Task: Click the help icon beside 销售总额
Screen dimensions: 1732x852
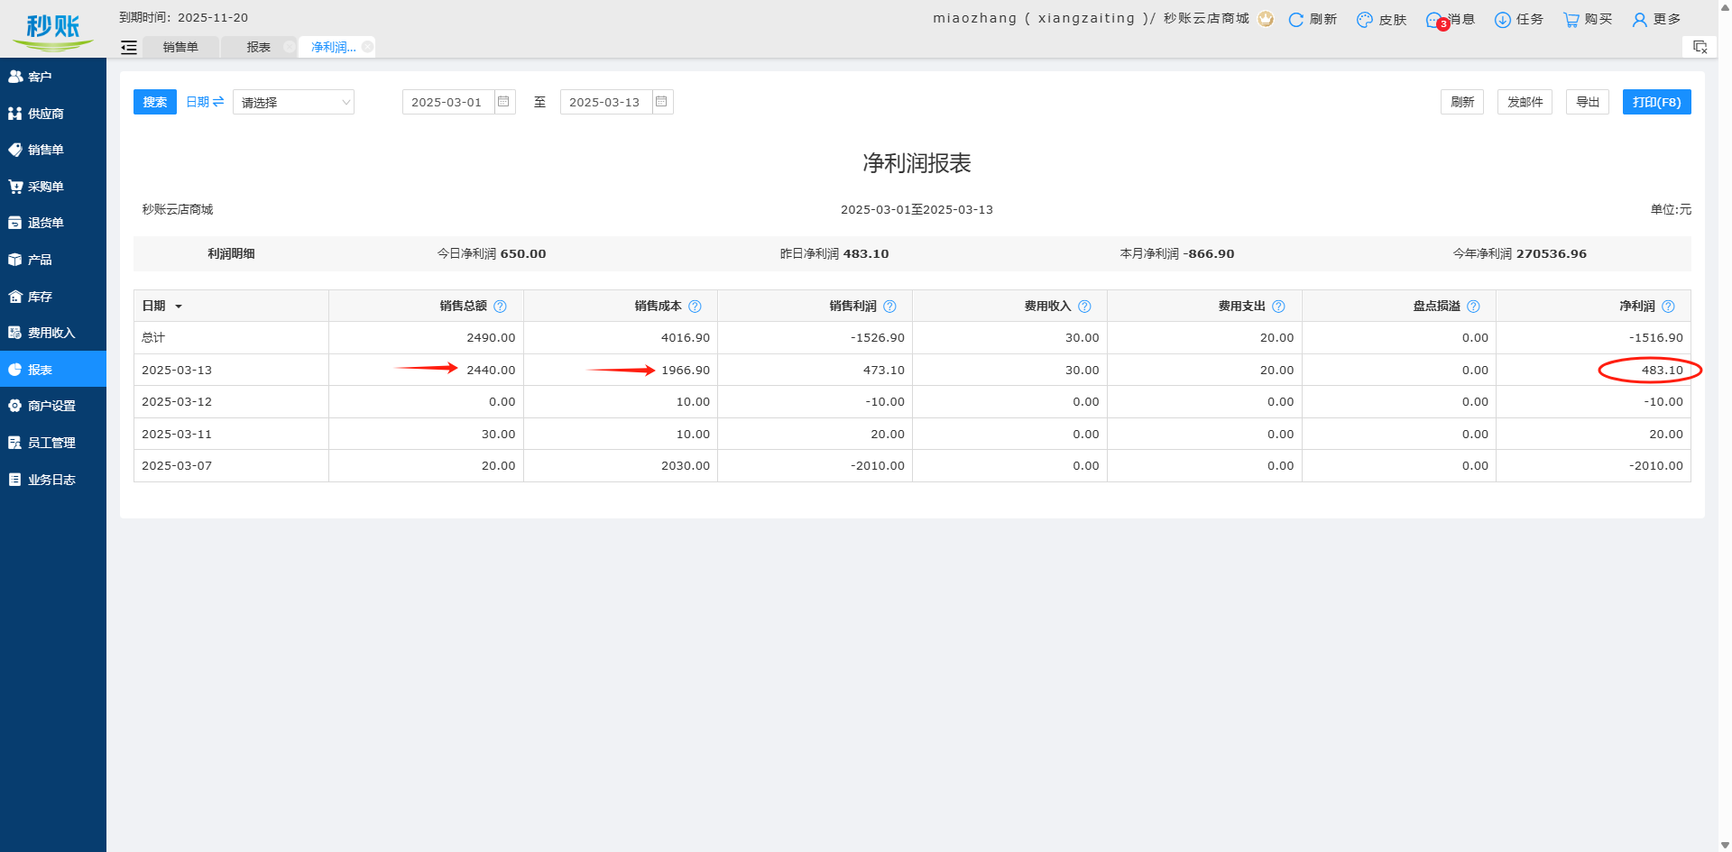Action: (501, 307)
